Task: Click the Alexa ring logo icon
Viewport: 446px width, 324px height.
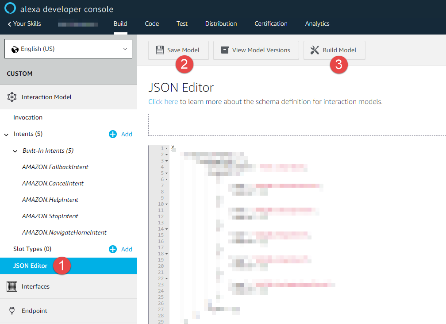Action: click(x=10, y=8)
